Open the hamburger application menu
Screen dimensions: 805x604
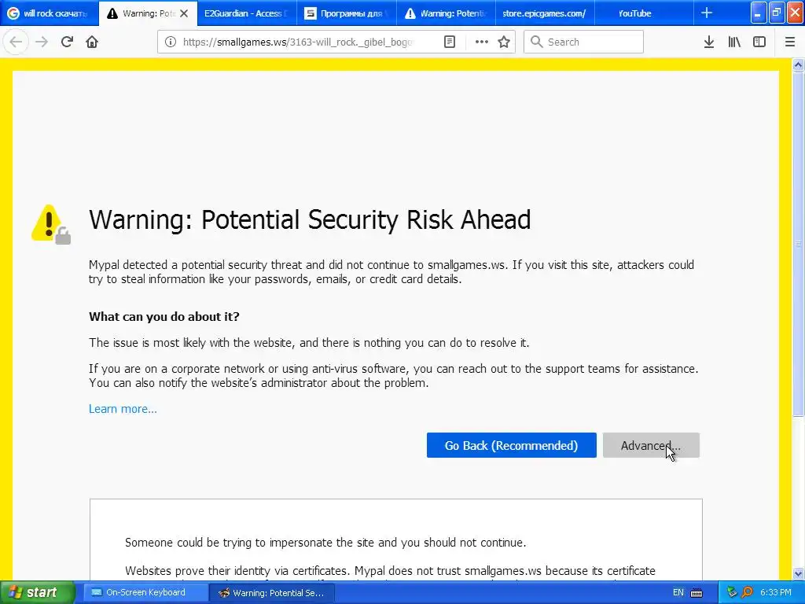pyautogui.click(x=790, y=42)
